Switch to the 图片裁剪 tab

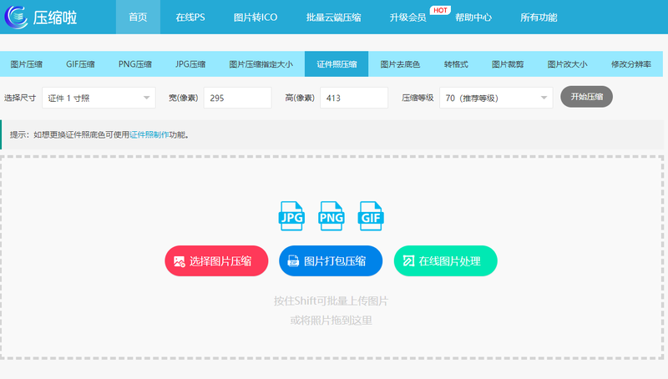tap(508, 64)
